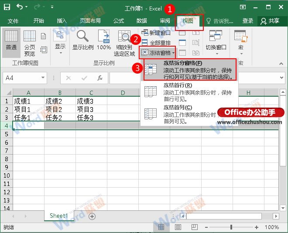Image resolution: width=288 pixels, height=233 pixels.
Task: Click the 登录 sign-in link
Action: coord(248,21)
